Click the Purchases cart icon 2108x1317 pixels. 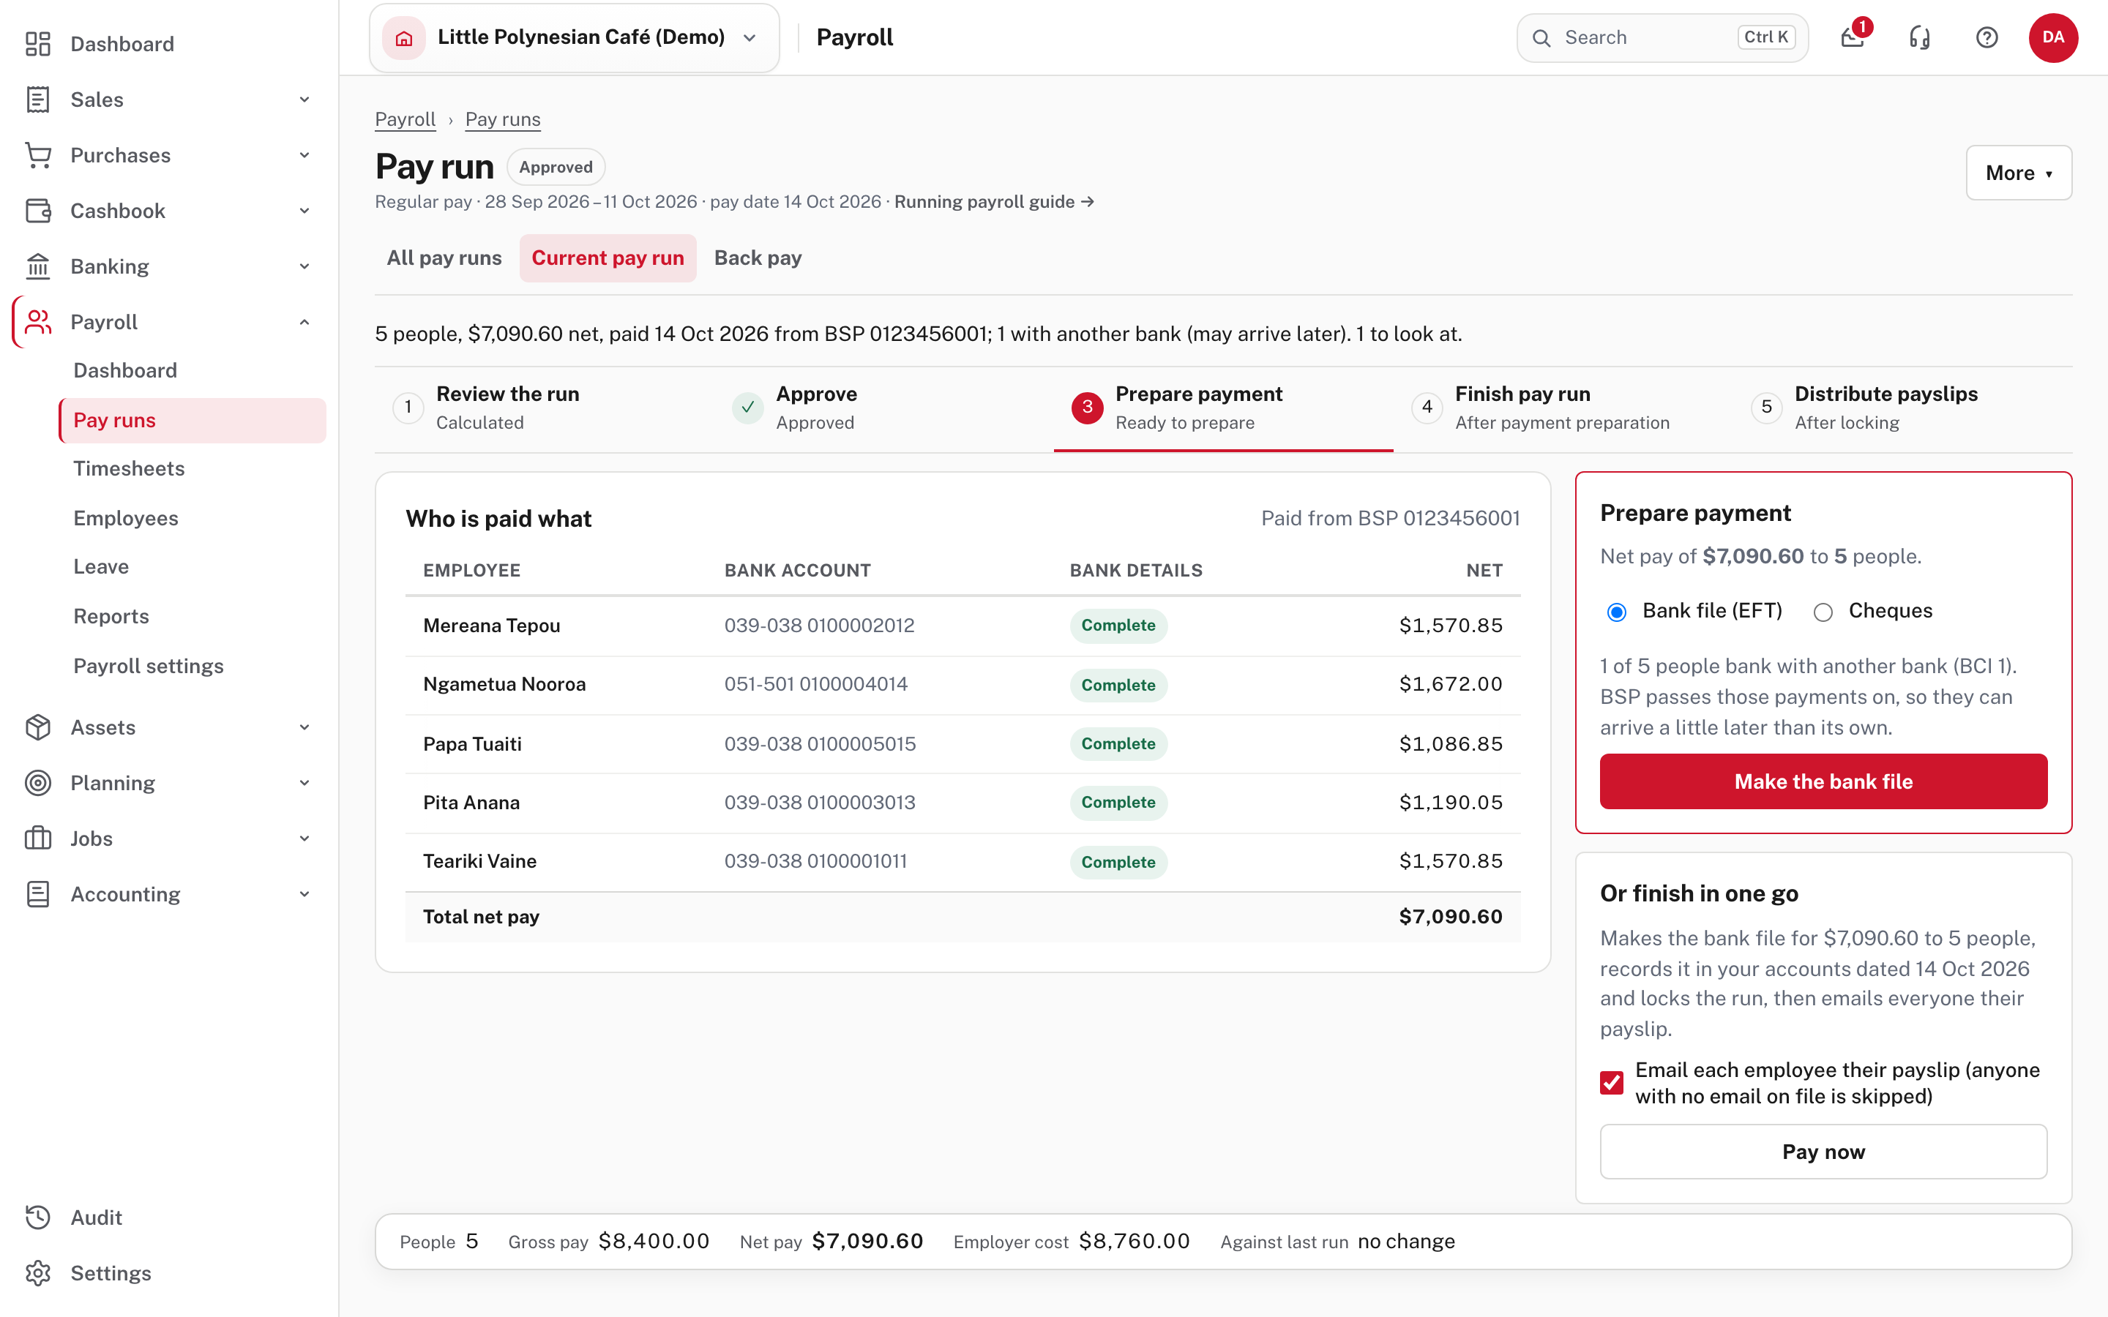pos(37,155)
